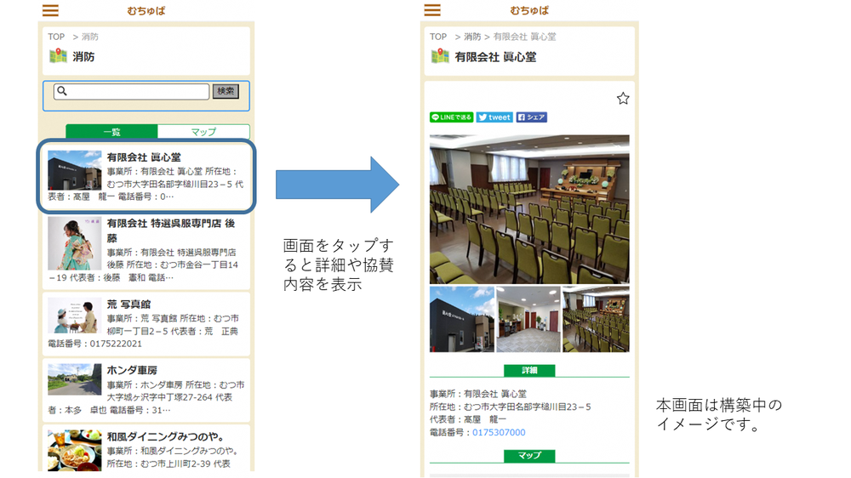Viewport: 851px width, 478px height.
Task: Open hamburger menu in right screen
Action: 432,11
